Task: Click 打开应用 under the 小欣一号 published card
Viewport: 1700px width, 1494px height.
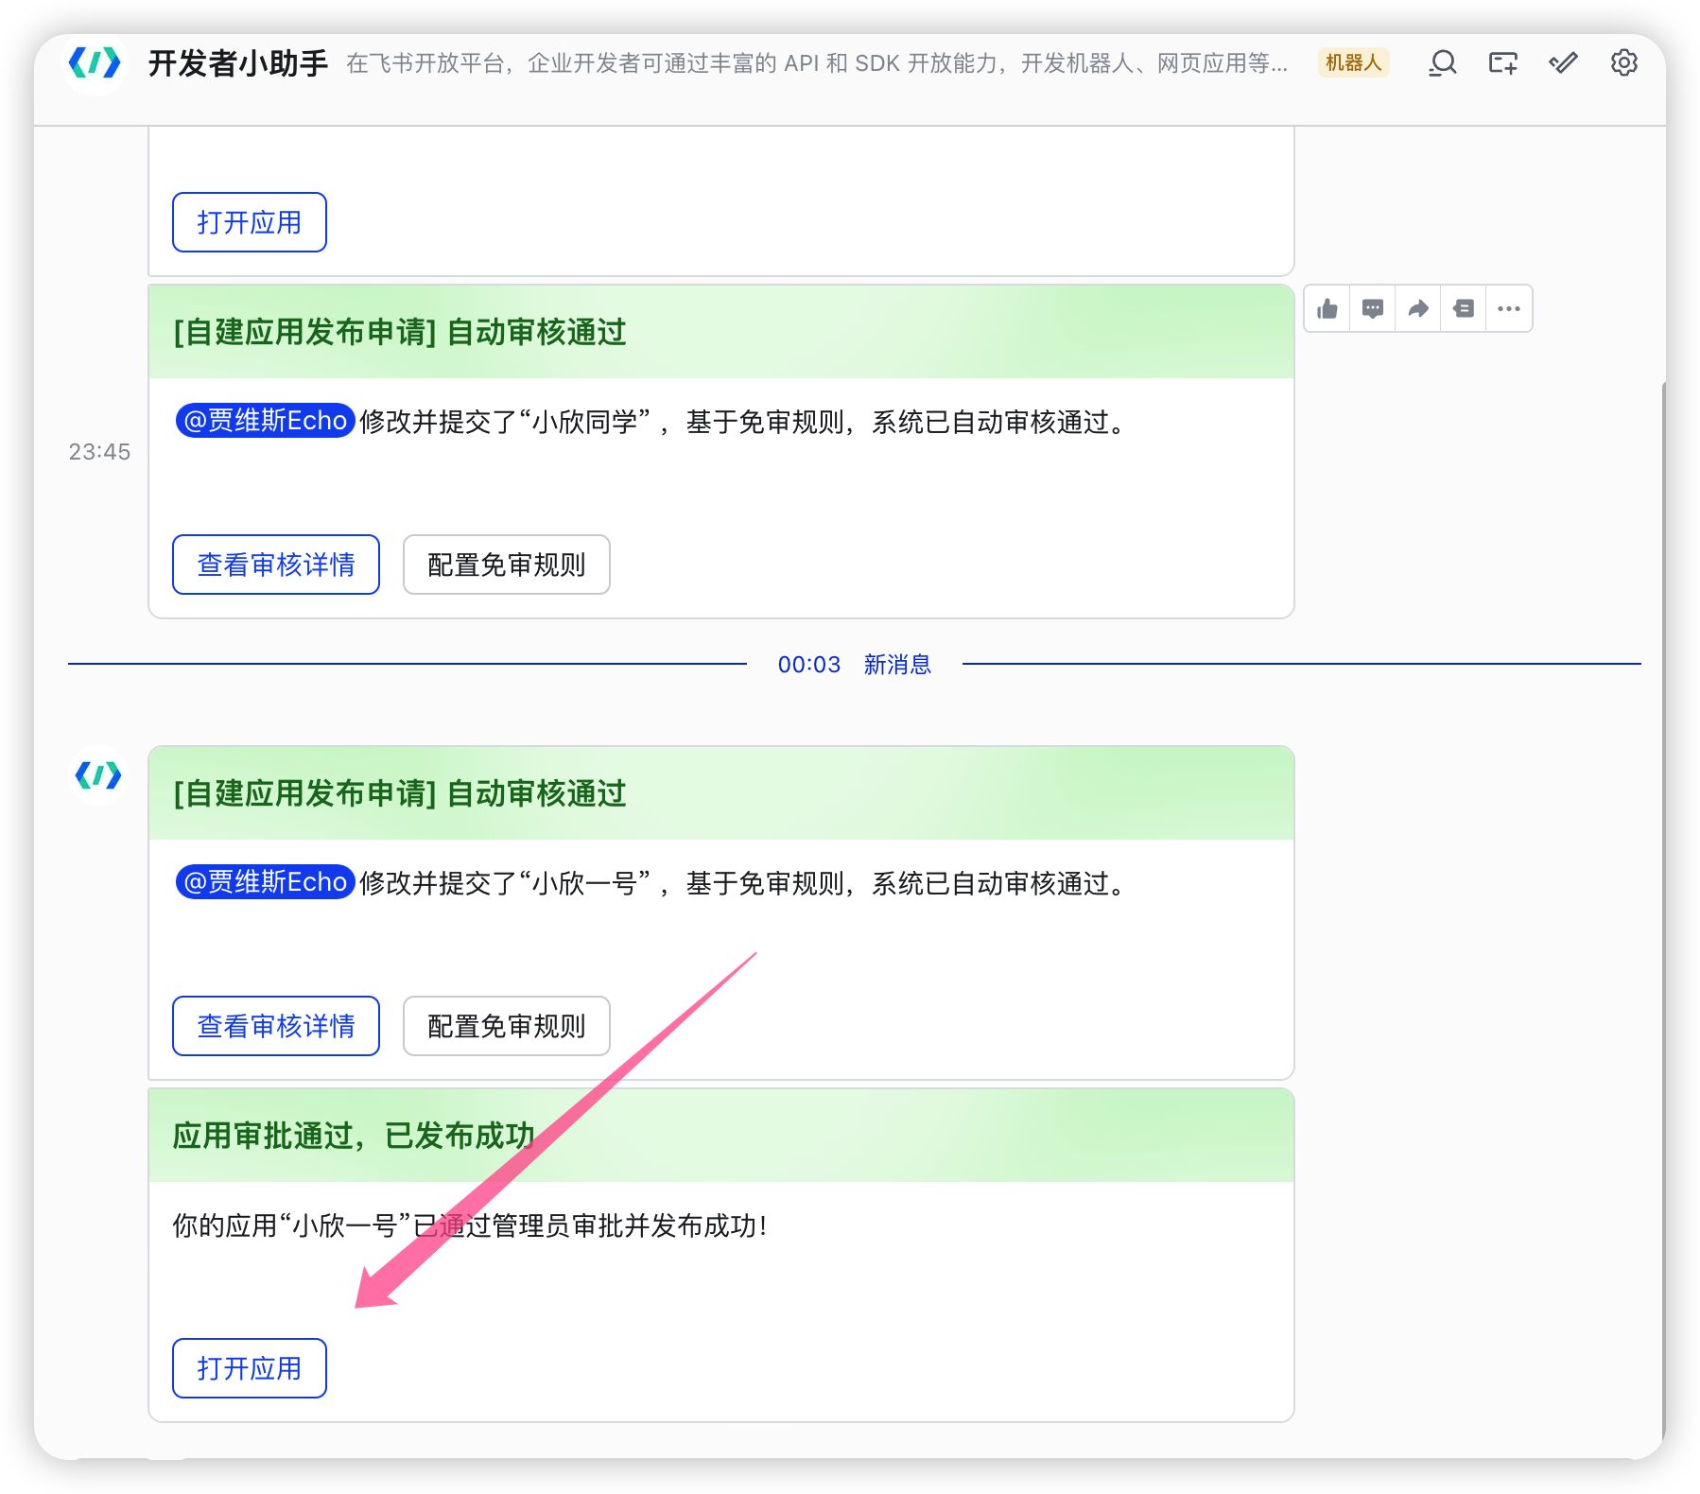Action: (250, 1368)
